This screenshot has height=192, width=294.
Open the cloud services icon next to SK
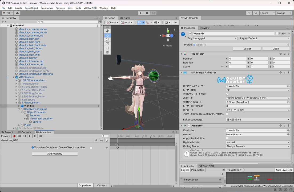[17, 13]
